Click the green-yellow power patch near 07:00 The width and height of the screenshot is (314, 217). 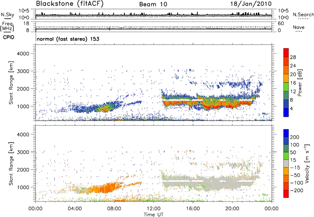106,108
